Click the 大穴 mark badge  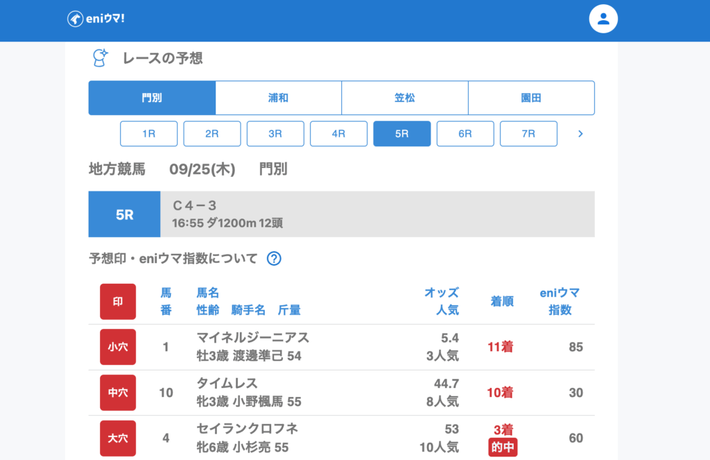tap(118, 438)
